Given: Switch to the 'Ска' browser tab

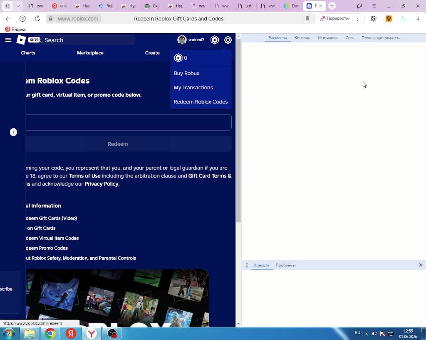Looking at the screenshot, I should coord(152,6).
